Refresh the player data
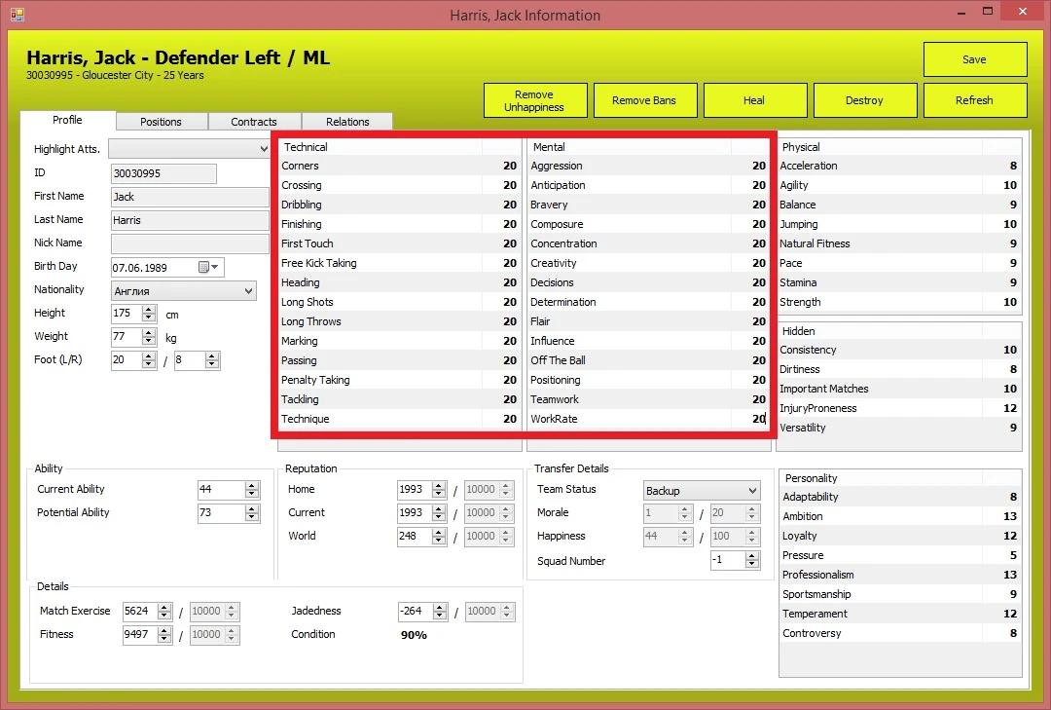The width and height of the screenshot is (1051, 710). 975,99
